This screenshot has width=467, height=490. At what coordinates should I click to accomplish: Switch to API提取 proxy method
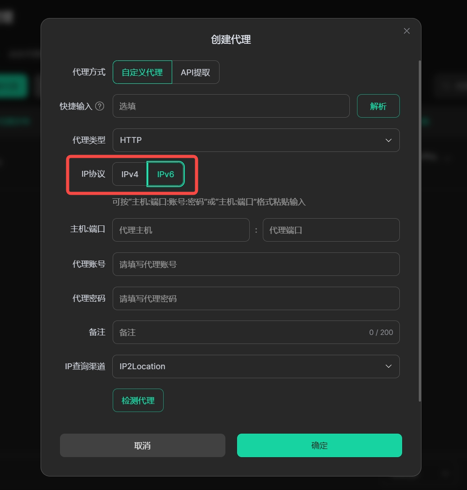(195, 72)
